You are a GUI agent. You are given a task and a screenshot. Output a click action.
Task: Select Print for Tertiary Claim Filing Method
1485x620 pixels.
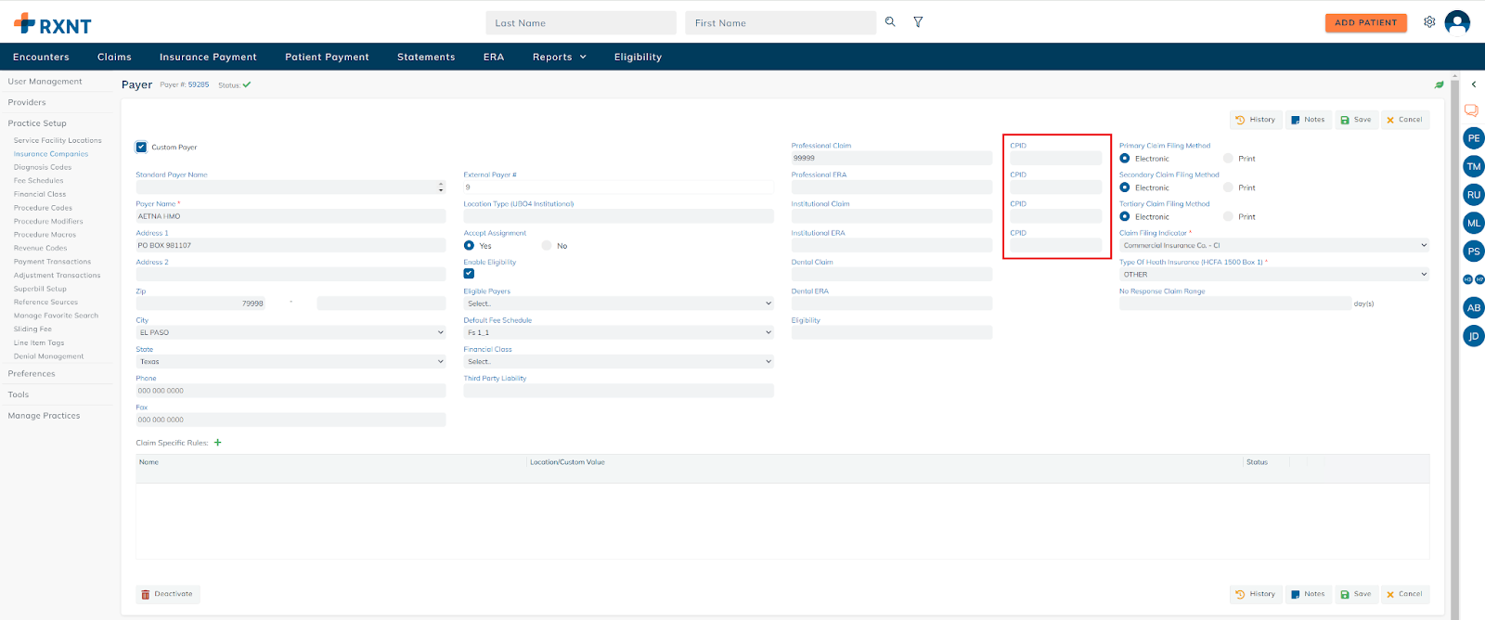pos(1228,216)
